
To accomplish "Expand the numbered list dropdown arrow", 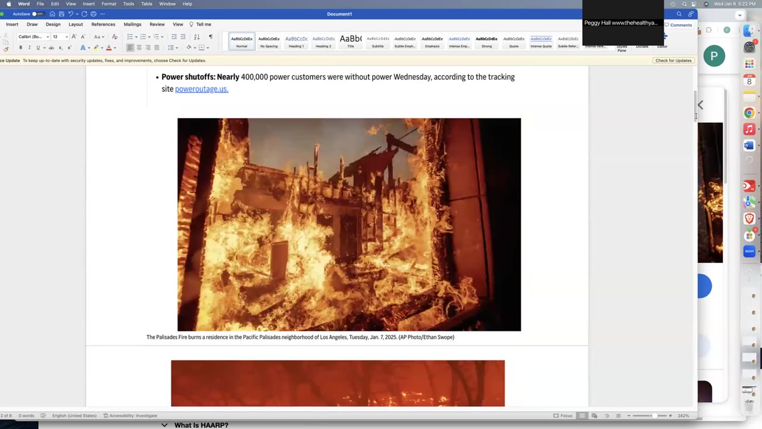I will pyautogui.click(x=149, y=37).
